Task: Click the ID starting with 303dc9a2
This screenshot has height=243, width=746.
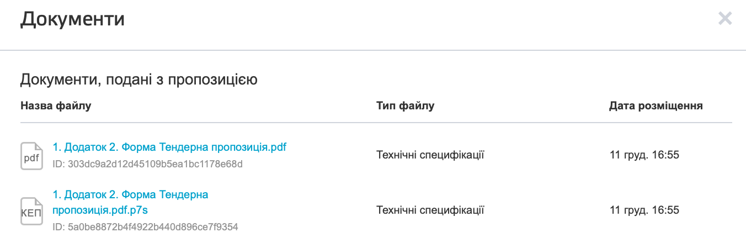Action: (x=147, y=164)
